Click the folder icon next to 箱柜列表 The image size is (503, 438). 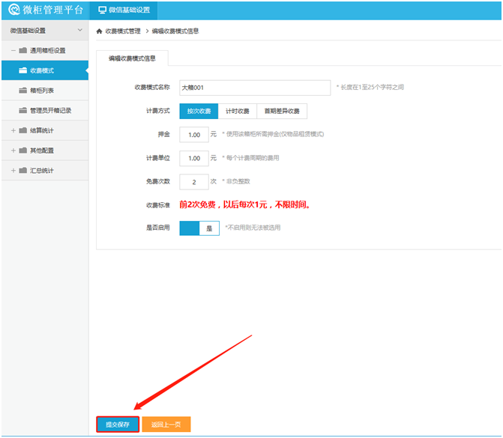(x=23, y=91)
